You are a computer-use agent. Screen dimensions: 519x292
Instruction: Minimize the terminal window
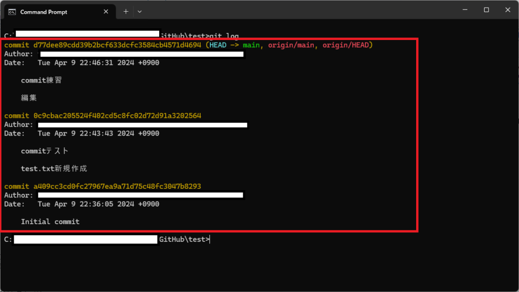[x=465, y=10]
